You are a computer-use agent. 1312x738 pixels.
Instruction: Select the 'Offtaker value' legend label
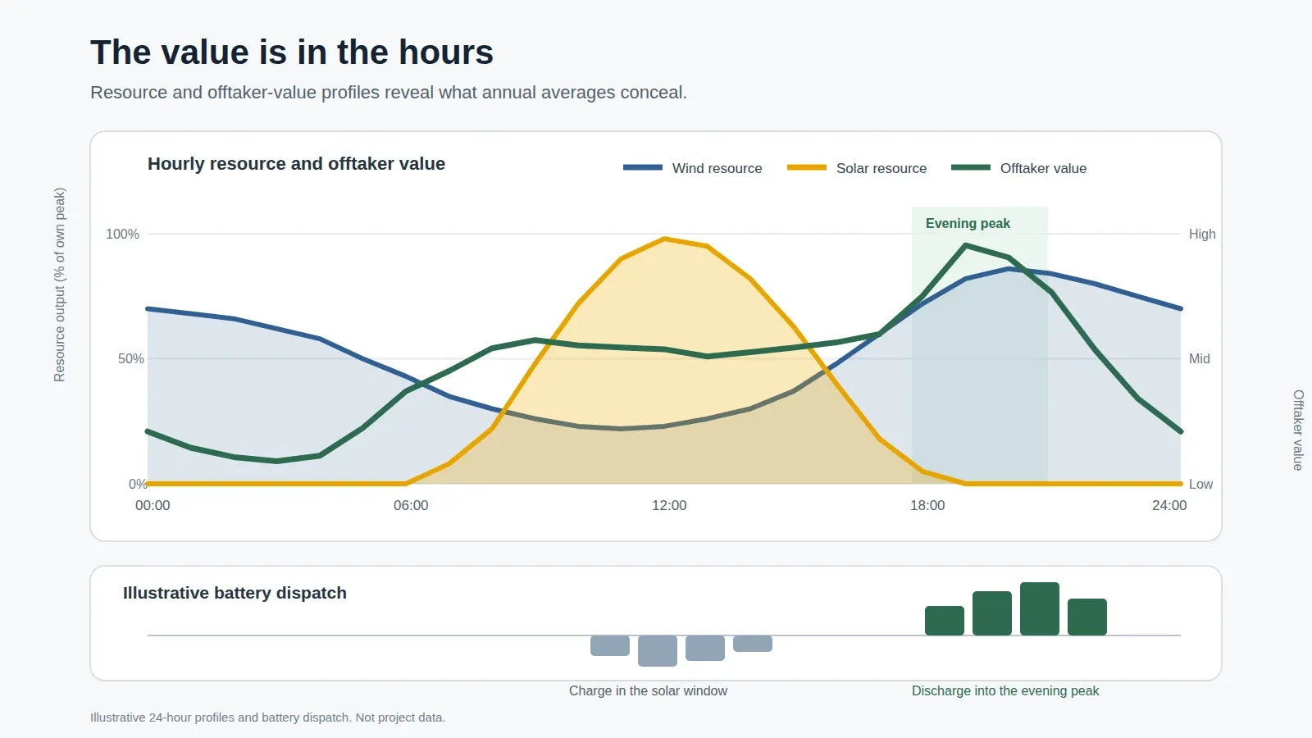[x=1043, y=168]
